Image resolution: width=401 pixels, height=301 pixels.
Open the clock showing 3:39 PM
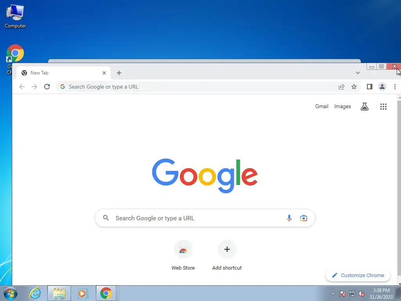pyautogui.click(x=381, y=294)
